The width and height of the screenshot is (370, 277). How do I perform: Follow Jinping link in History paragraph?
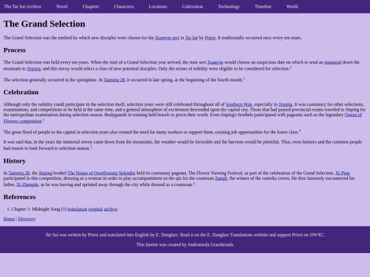click(45, 173)
